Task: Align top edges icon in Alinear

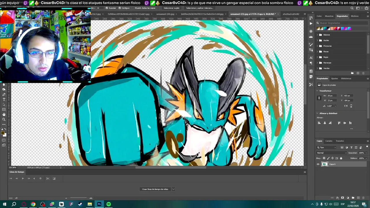Action: tap(339, 123)
